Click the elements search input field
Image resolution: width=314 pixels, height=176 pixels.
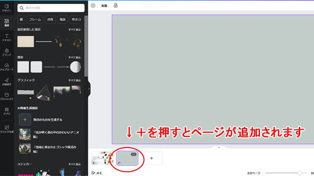[x=51, y=8]
